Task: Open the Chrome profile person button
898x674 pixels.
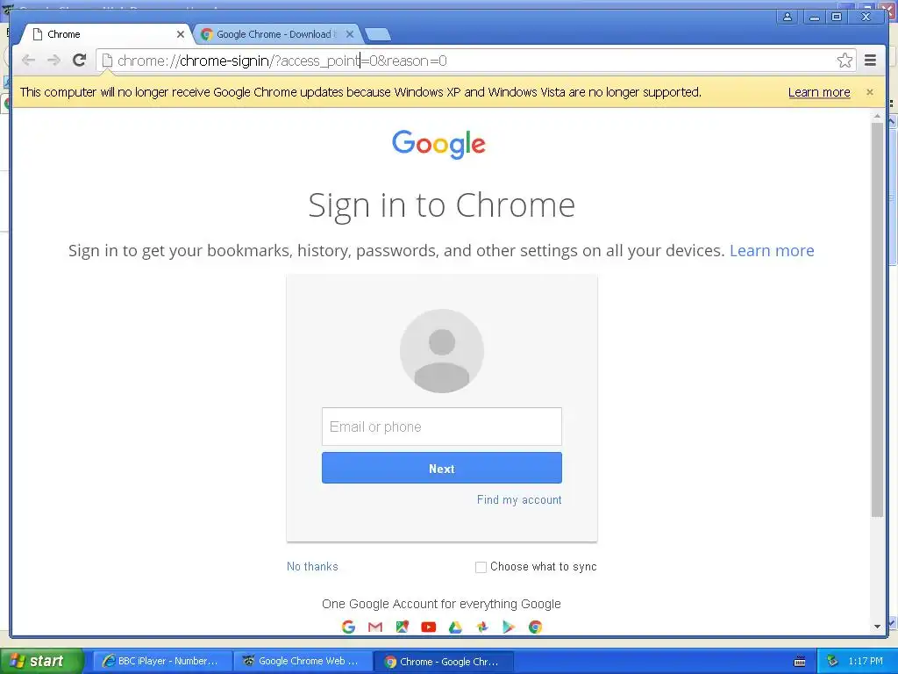Action: [x=788, y=18]
